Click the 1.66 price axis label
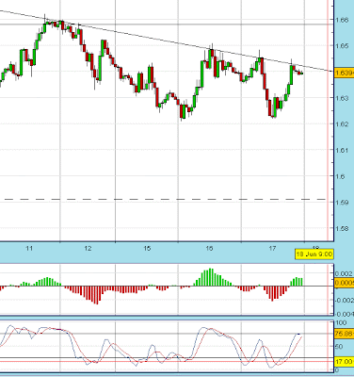The width and height of the screenshot is (354, 377). click(342, 20)
